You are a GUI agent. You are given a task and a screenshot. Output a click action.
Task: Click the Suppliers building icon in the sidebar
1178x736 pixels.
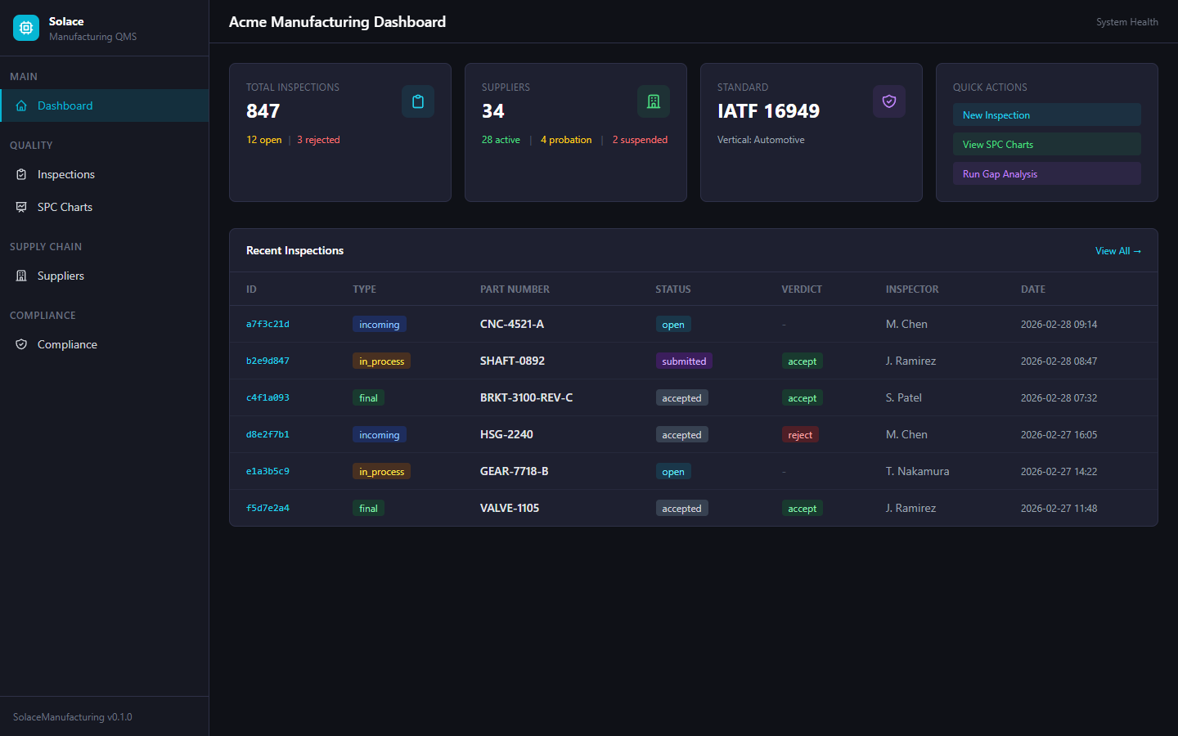(x=20, y=276)
